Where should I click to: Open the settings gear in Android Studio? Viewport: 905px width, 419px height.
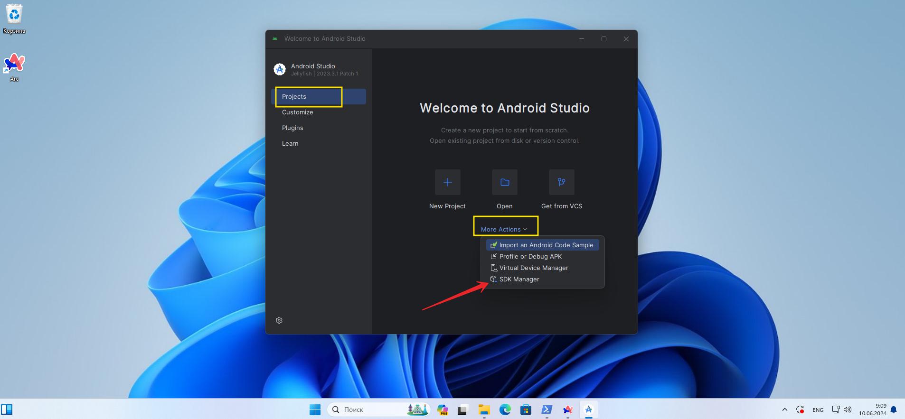(279, 320)
